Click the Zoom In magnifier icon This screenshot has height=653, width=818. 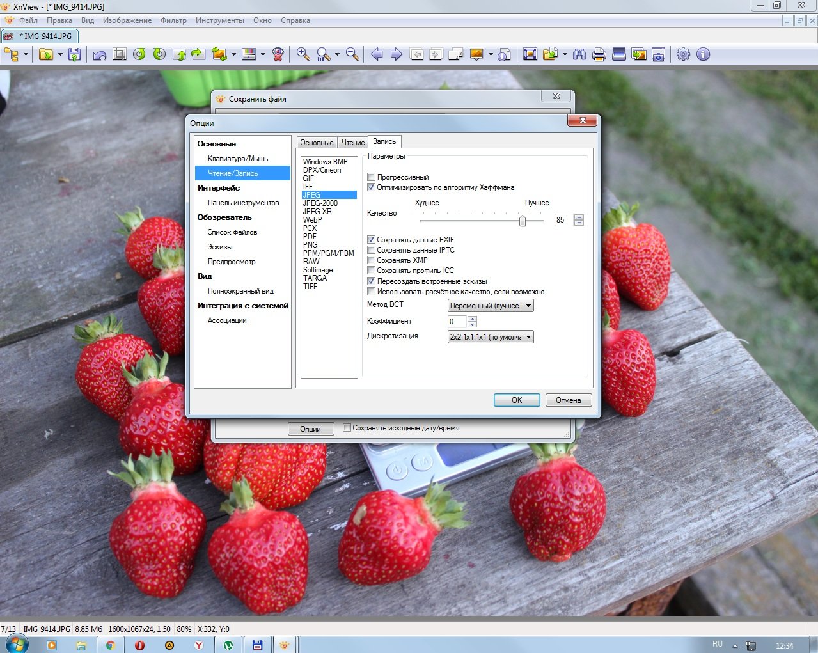(x=303, y=54)
